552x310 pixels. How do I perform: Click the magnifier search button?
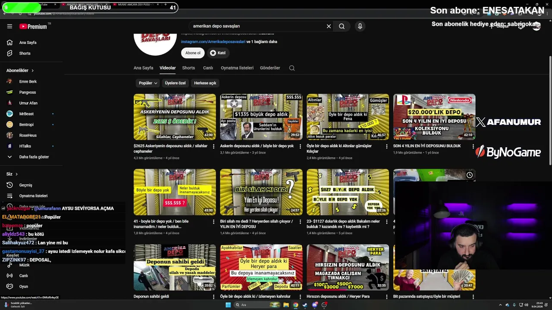pyautogui.click(x=342, y=26)
